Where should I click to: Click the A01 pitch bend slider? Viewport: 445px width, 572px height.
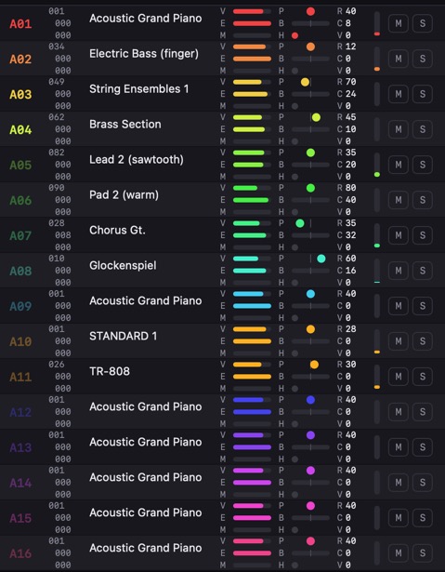tap(310, 23)
